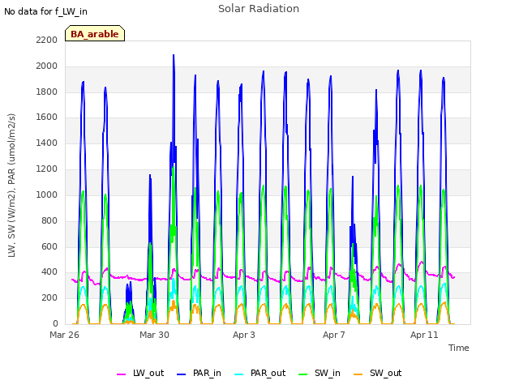This screenshot has width=519, height=389.
Task: Click the y-axis title LW, SW, PAR
Action: point(11,186)
